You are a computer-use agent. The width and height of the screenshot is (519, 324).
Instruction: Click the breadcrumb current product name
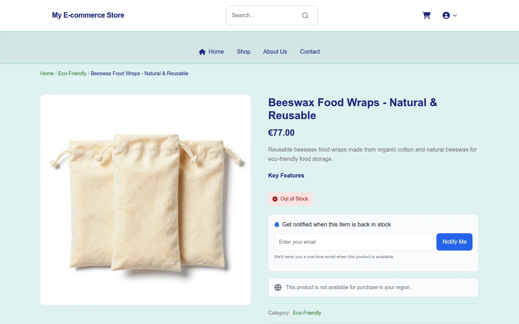(x=139, y=73)
